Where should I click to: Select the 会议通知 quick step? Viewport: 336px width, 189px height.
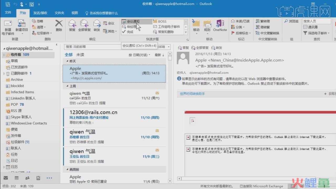tap(136, 22)
